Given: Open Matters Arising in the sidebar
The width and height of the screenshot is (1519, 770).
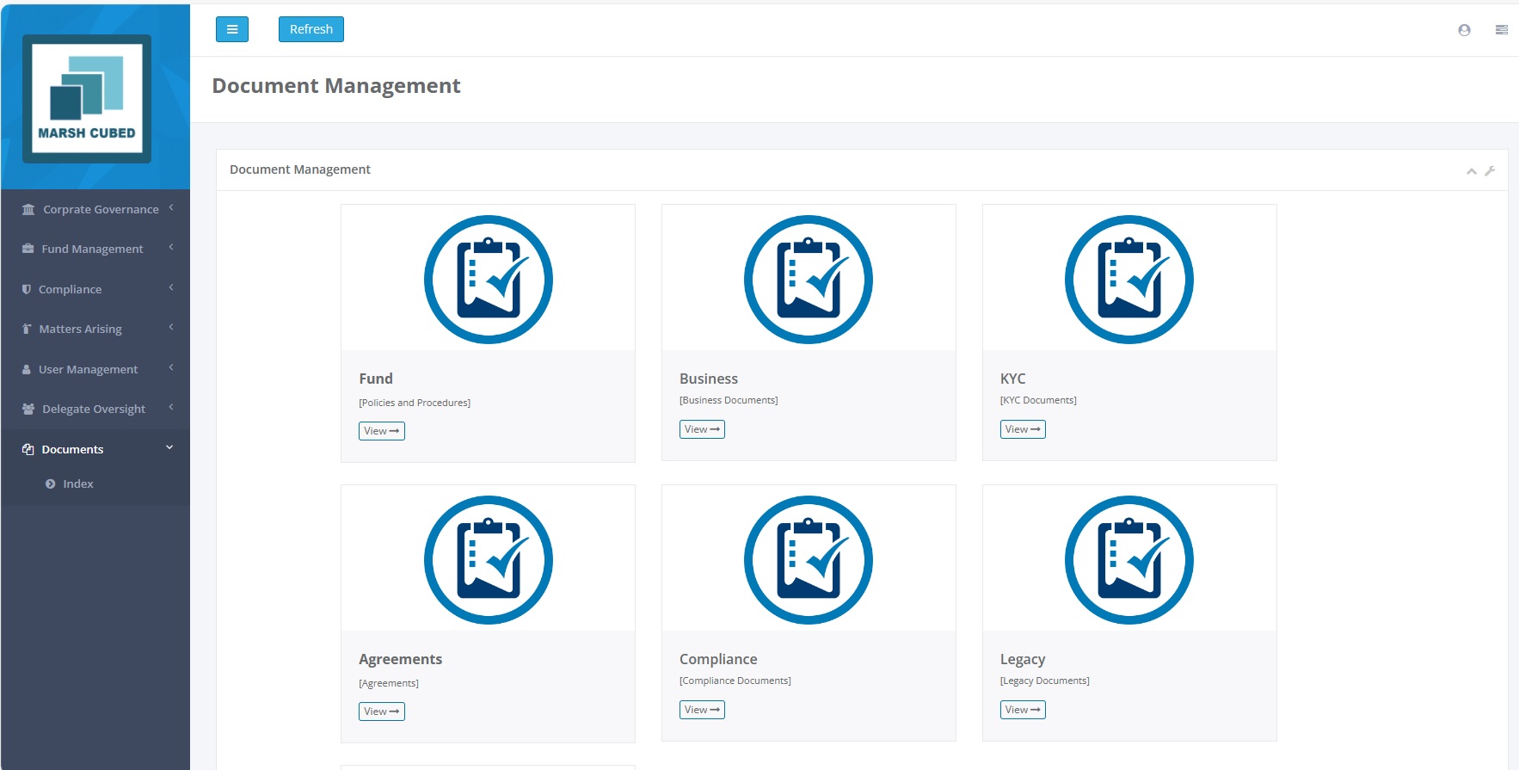Looking at the screenshot, I should tap(80, 329).
